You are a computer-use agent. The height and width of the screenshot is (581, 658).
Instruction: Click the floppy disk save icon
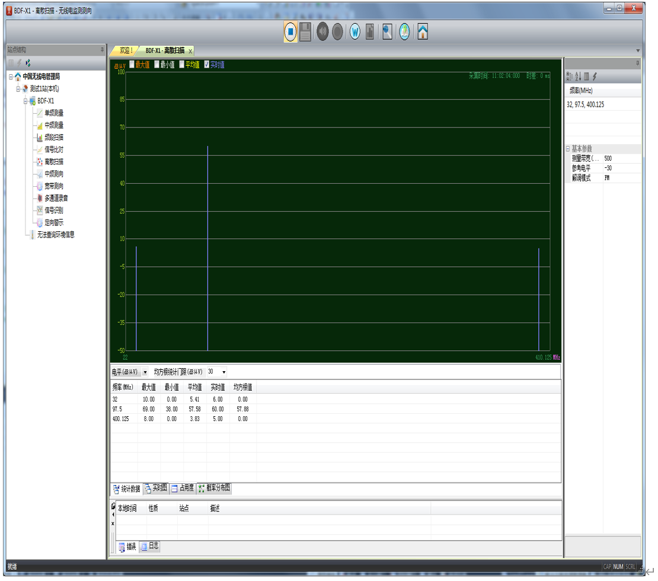point(305,32)
